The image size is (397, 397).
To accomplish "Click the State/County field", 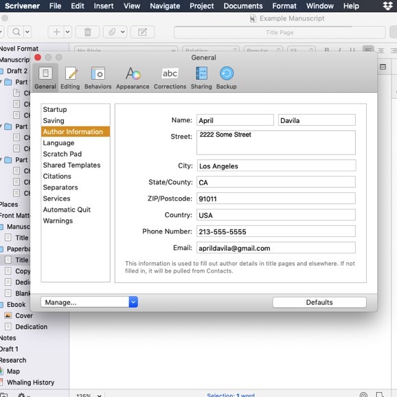I will 276,182.
